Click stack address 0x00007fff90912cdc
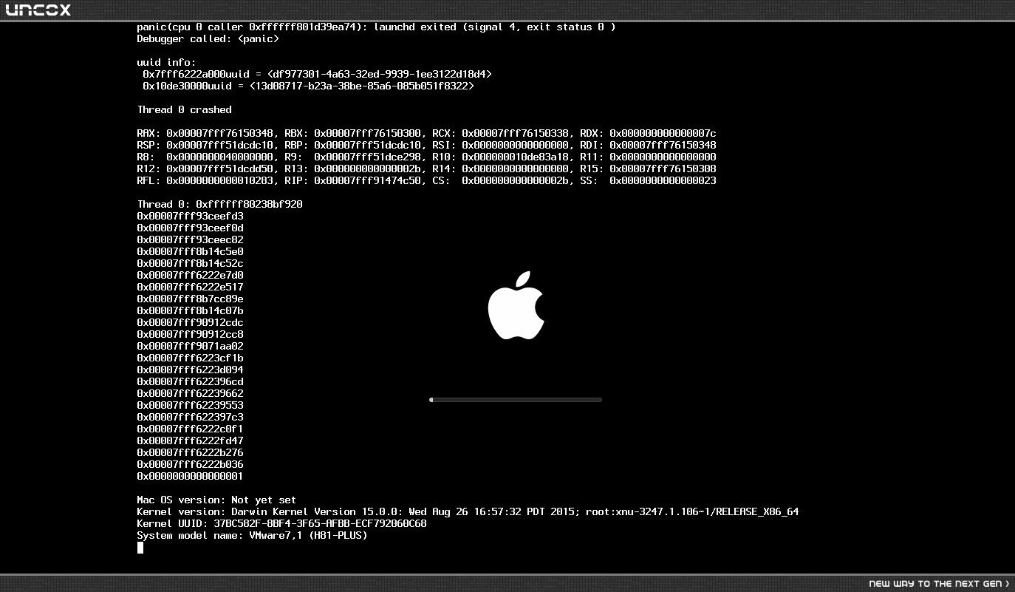This screenshot has width=1015, height=592. click(191, 323)
